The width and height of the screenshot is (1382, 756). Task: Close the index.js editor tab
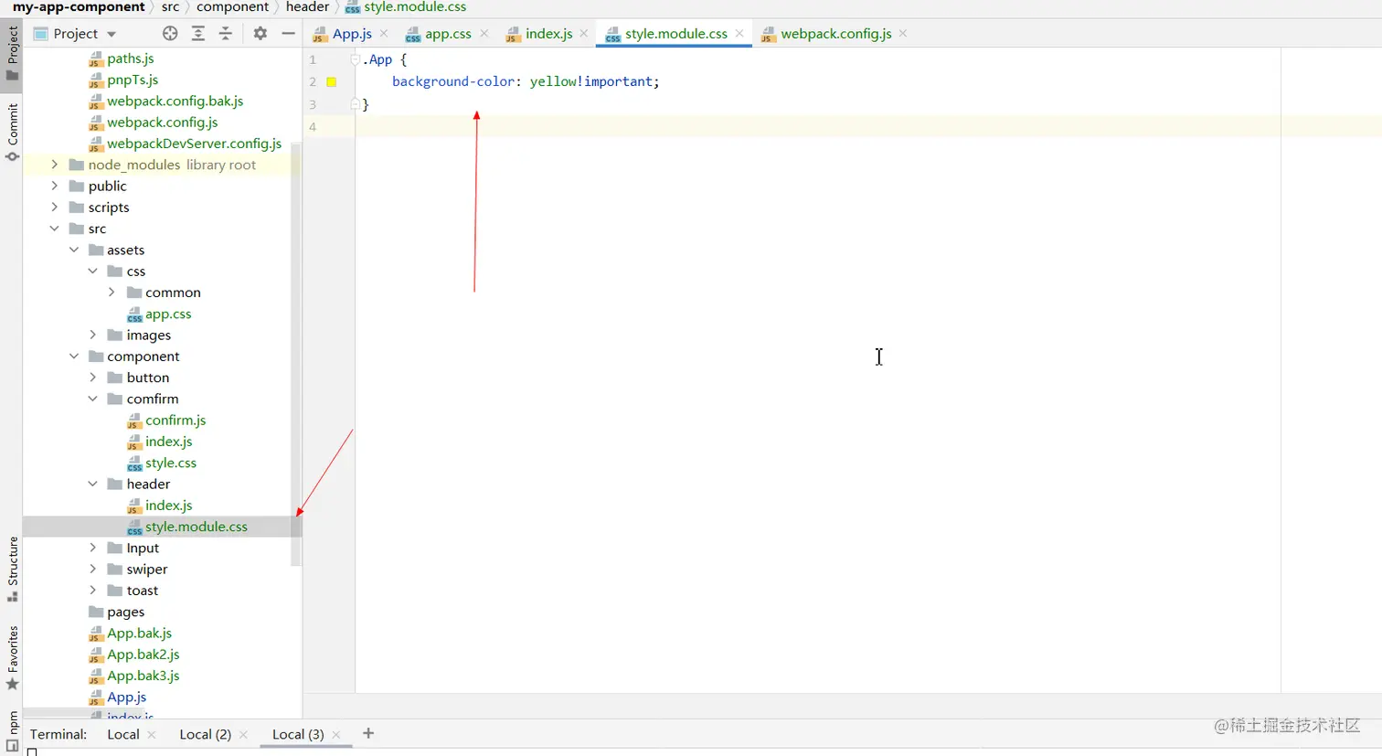(x=584, y=34)
